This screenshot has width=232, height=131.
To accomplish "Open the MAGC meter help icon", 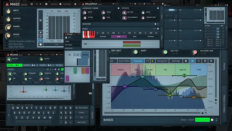I will (x=41, y=44).
